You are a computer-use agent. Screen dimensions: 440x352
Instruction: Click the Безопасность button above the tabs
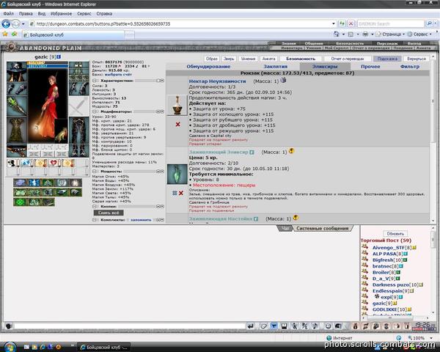[x=301, y=59]
